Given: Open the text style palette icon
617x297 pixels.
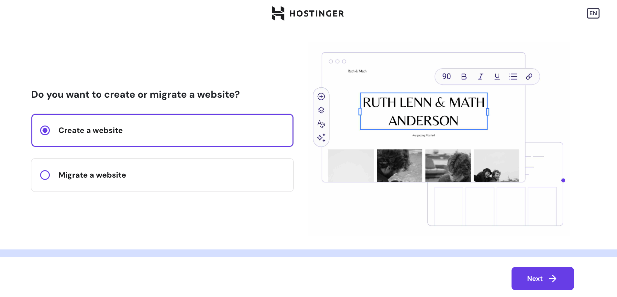Looking at the screenshot, I should (x=321, y=124).
